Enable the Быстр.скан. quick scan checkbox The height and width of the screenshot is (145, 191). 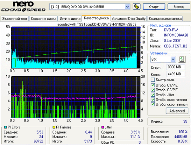tap(152, 80)
